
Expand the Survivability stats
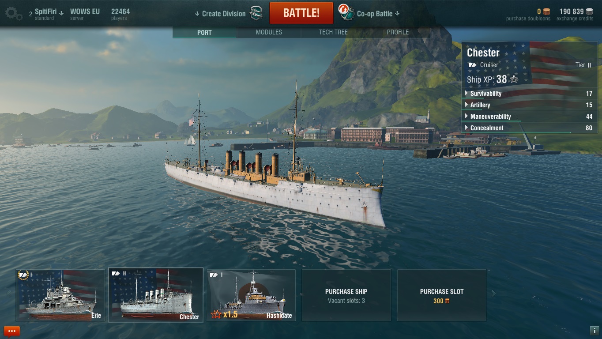(x=530, y=94)
